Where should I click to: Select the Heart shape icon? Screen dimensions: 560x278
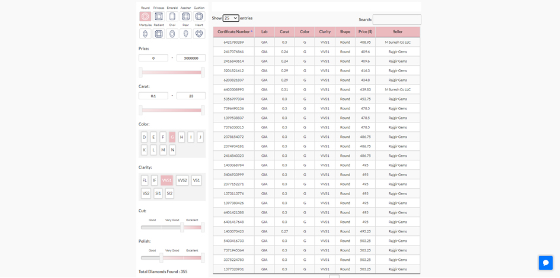[x=199, y=34]
